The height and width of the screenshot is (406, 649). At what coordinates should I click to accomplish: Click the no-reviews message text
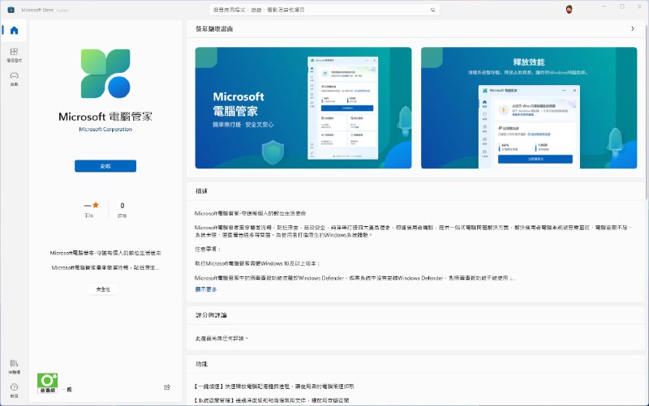pyautogui.click(x=221, y=339)
